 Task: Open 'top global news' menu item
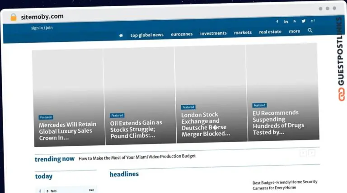tap(147, 35)
